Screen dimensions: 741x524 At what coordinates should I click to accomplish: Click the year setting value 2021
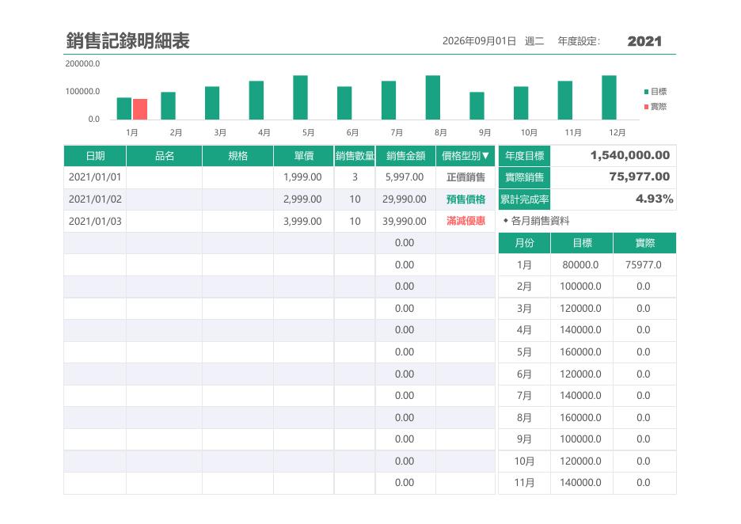644,41
